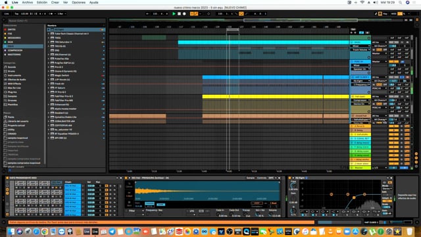Toggle the Link button

7,14
